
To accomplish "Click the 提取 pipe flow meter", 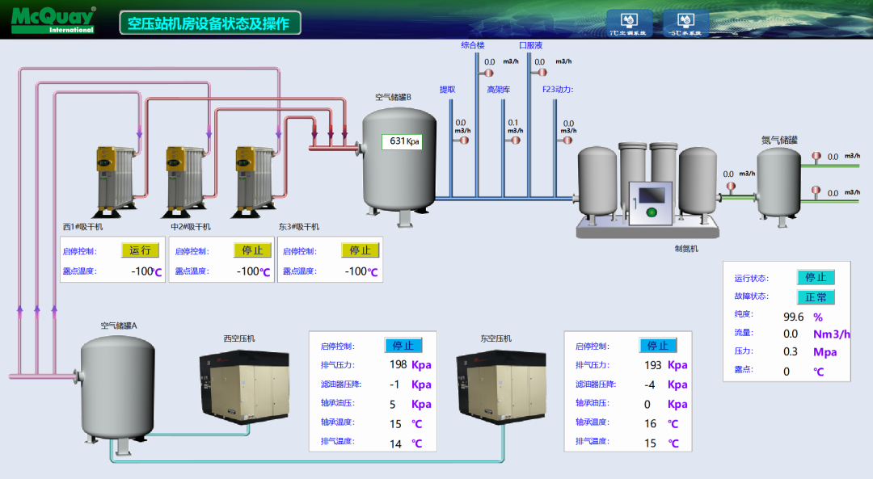I will (x=465, y=140).
